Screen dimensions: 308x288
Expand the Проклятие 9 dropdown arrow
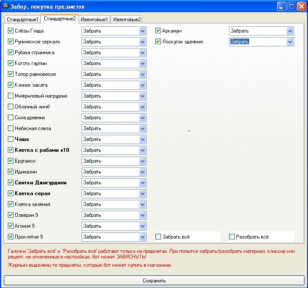pyautogui.click(x=143, y=237)
